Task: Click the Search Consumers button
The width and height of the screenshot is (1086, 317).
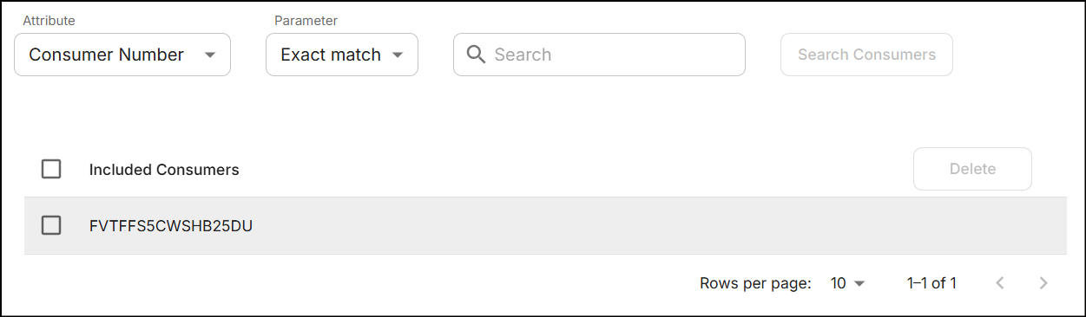Action: [866, 55]
